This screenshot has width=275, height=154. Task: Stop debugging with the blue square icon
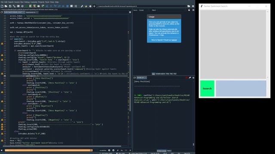(x=67, y=6)
